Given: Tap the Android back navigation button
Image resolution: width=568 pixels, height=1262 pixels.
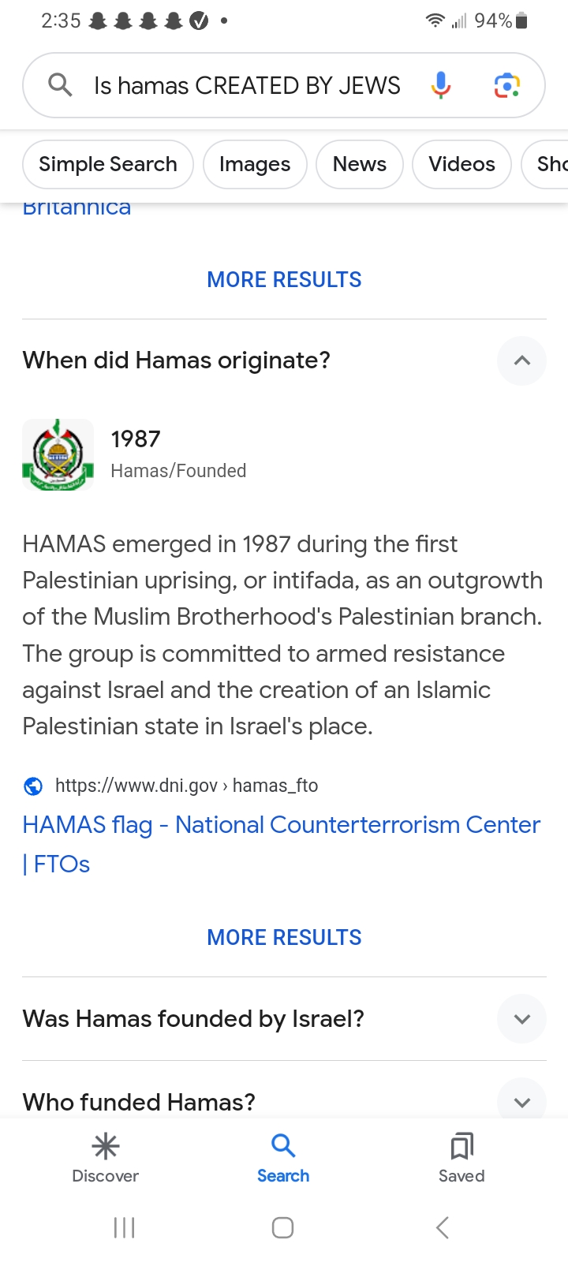Looking at the screenshot, I should click(x=443, y=1227).
